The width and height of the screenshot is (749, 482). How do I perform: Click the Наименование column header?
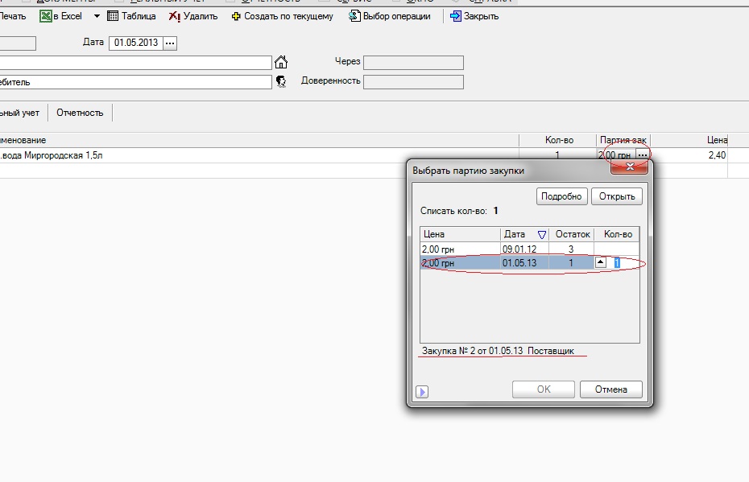click(x=259, y=140)
